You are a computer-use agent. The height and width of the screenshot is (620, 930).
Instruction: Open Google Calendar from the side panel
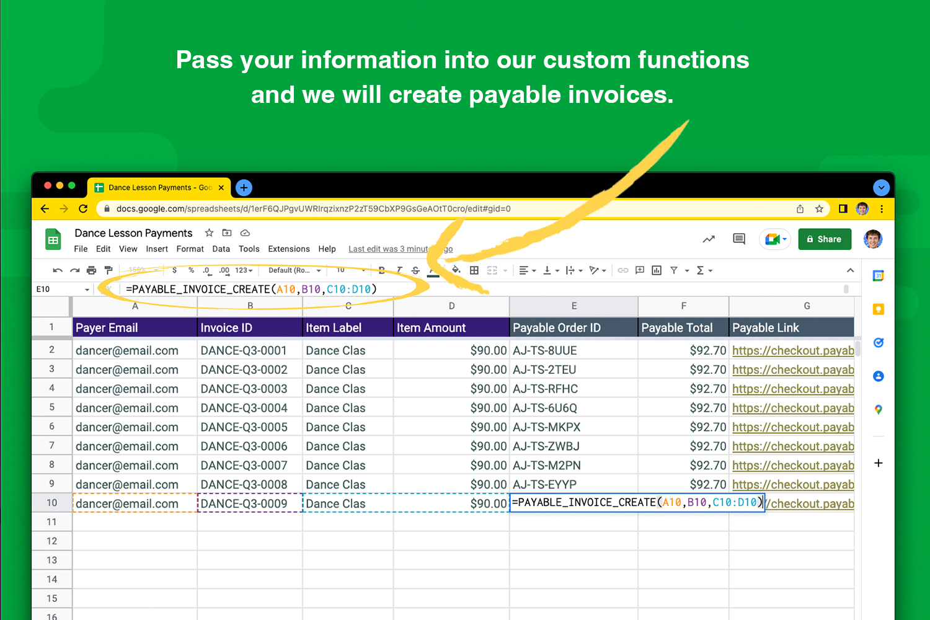coord(879,275)
